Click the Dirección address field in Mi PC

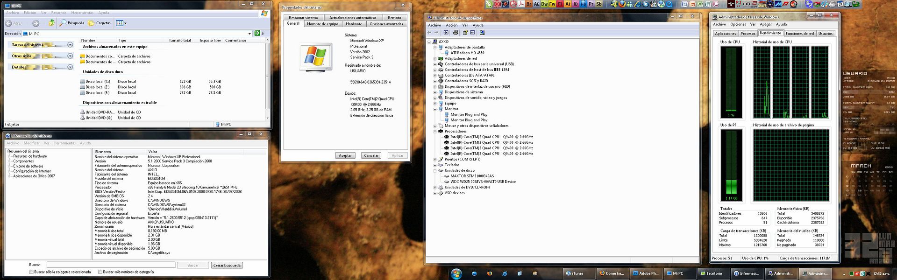click(136, 34)
